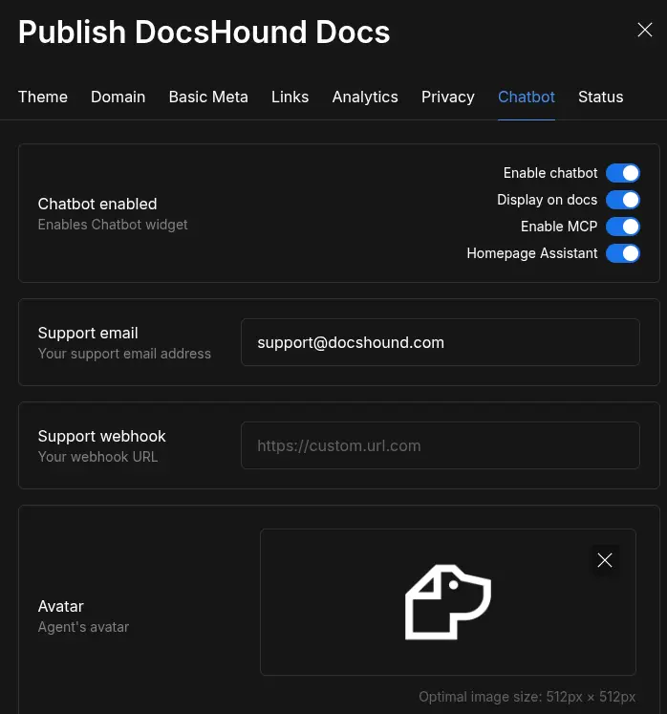Click the Chatbot enabled heading

pos(97,204)
